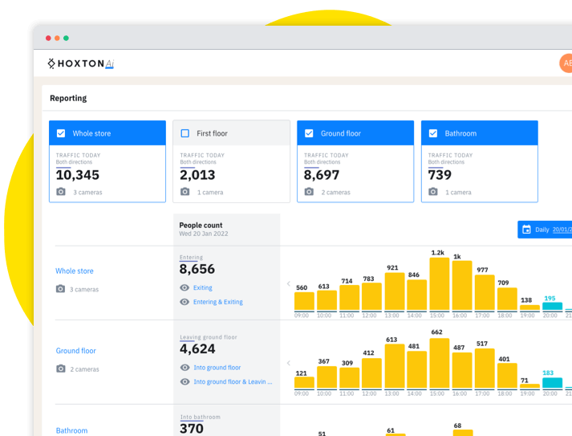Click the macOS green zoom window dot
Image resolution: width=572 pixels, height=436 pixels.
tap(66, 38)
